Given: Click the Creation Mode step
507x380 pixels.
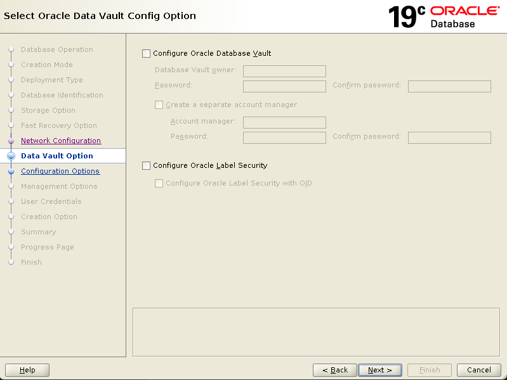Looking at the screenshot, I should [x=47, y=65].
